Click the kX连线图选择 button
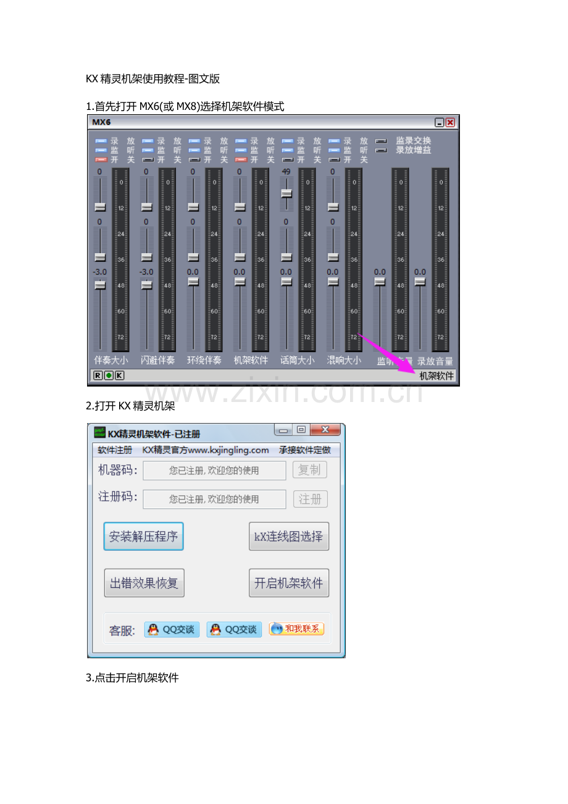Image resolution: width=568 pixels, height=804 pixels. coord(288,537)
